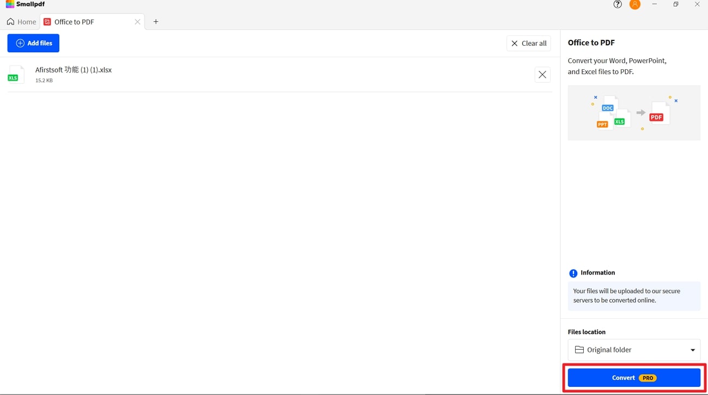Expand the Original folder location dropdown
This screenshot has width=708, height=395.
pyautogui.click(x=634, y=350)
